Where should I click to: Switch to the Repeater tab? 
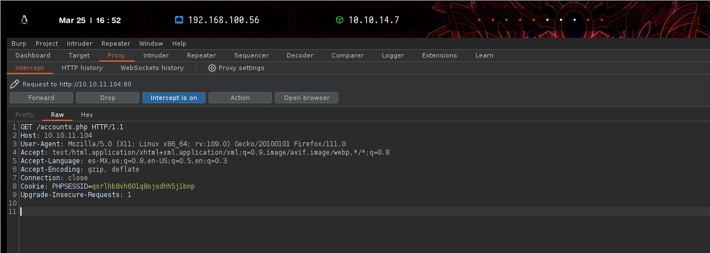point(201,55)
